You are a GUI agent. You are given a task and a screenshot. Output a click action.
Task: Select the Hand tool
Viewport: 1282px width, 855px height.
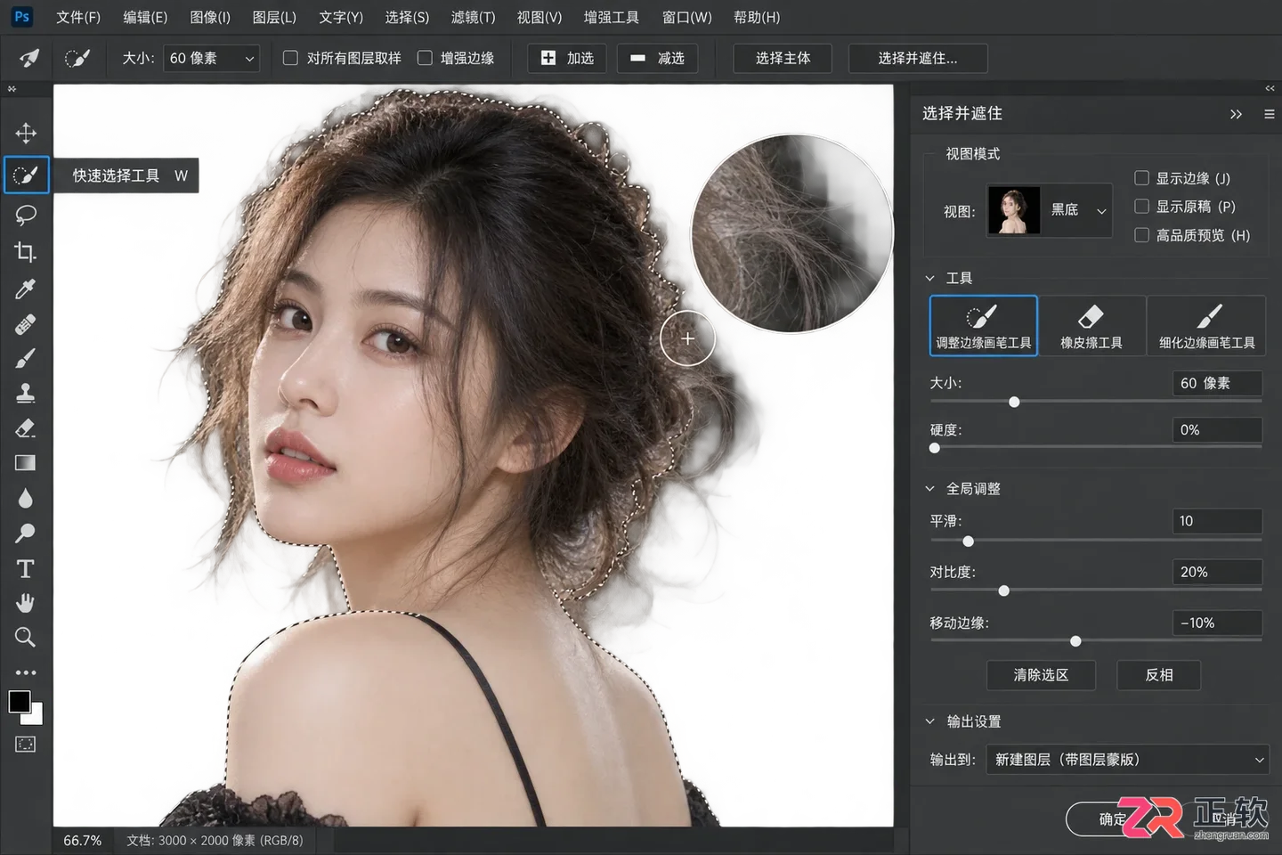[x=26, y=603]
